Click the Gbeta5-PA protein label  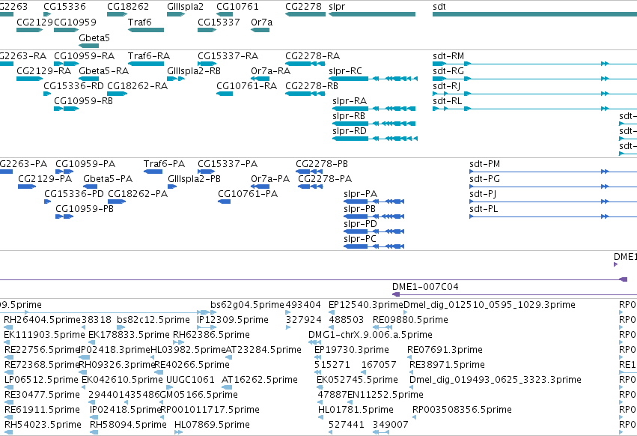click(108, 179)
